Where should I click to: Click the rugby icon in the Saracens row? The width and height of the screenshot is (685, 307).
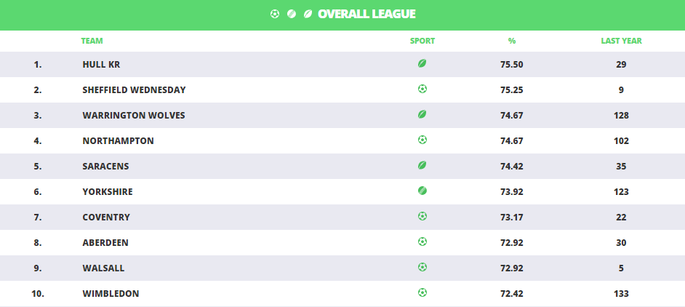point(422,165)
